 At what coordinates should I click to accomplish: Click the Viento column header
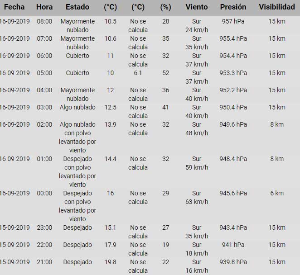click(x=197, y=7)
